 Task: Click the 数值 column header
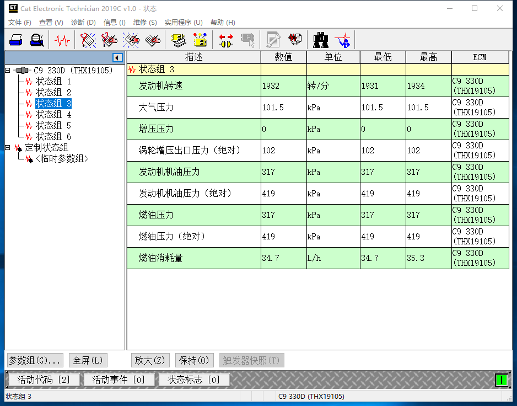(283, 57)
